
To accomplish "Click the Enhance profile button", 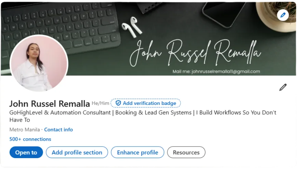I will click(138, 152).
